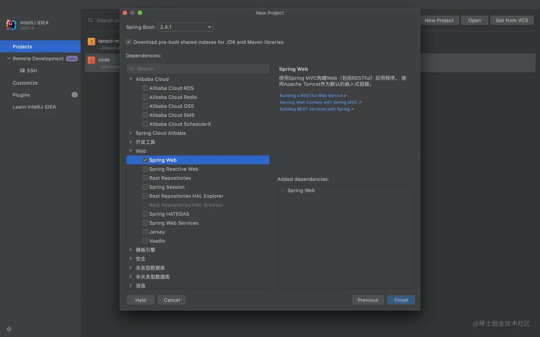
Task: Collapse Remote Development section
Action: tap(9, 58)
